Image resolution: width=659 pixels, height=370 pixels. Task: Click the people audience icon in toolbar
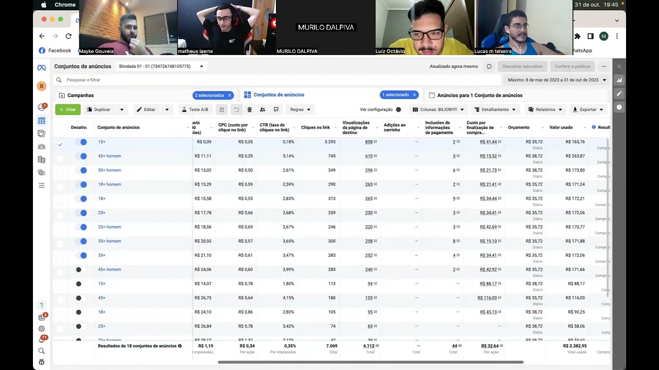[x=263, y=109]
